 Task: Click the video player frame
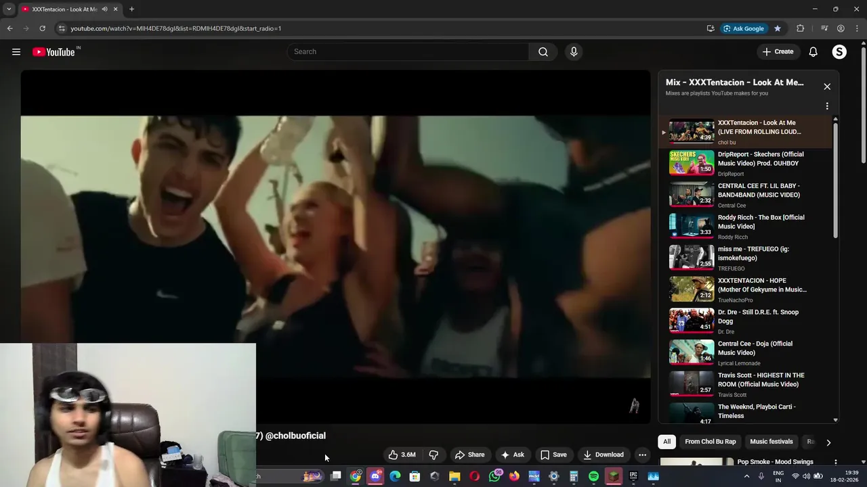point(335,247)
